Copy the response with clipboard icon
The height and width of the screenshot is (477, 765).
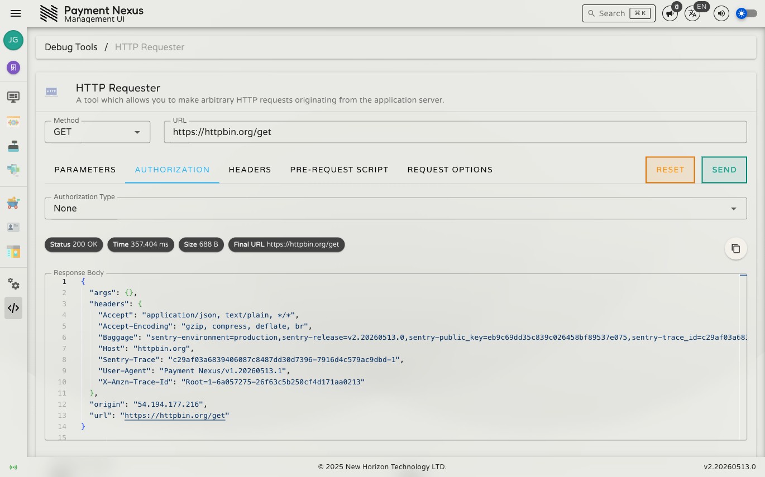pos(736,248)
